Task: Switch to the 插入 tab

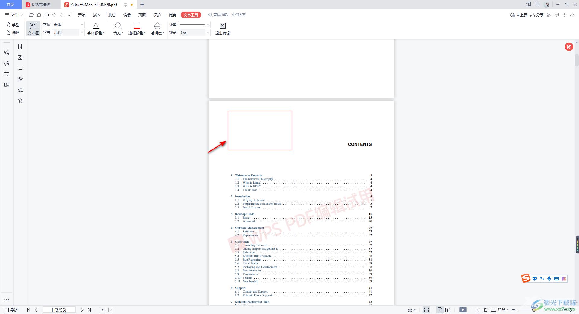Action: click(x=97, y=15)
